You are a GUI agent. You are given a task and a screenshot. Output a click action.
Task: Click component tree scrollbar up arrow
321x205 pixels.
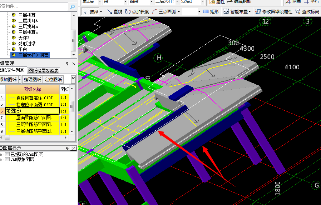point(74,15)
